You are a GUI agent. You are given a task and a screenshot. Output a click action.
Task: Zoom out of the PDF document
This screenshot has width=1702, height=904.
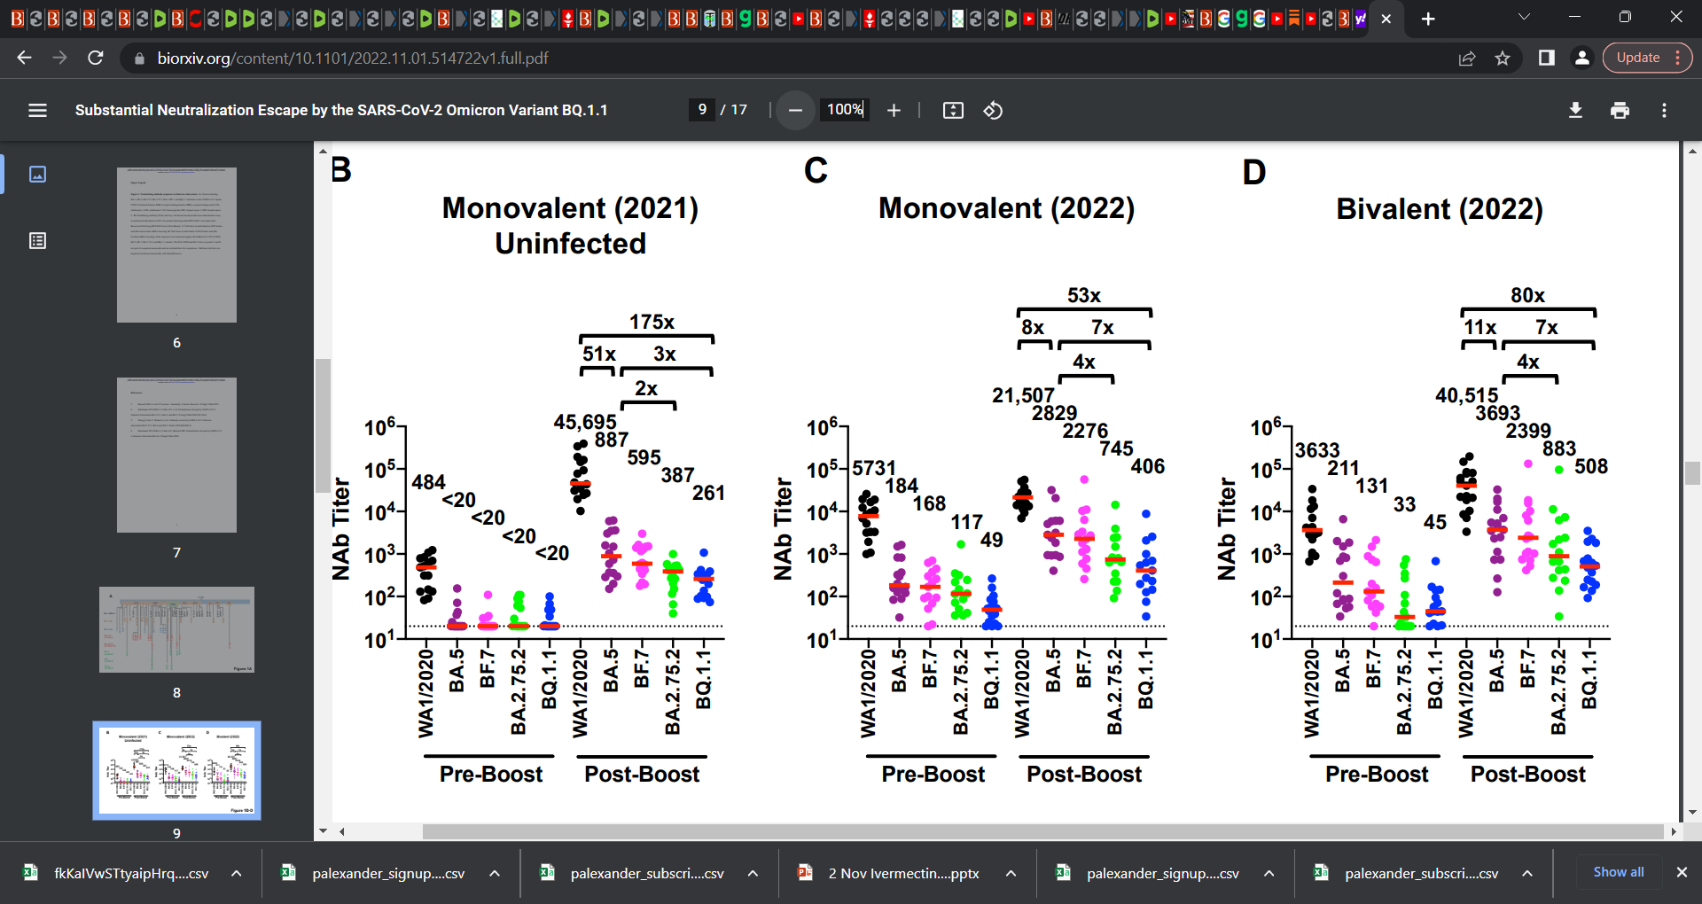[795, 110]
